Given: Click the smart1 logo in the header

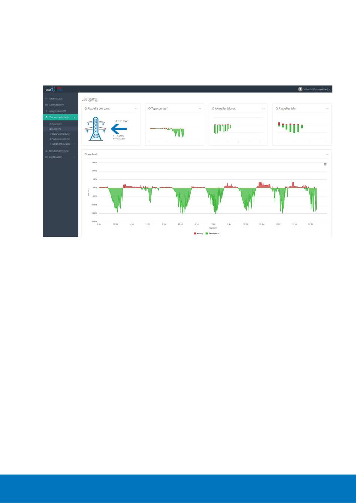Looking at the screenshot, I should coord(54,89).
